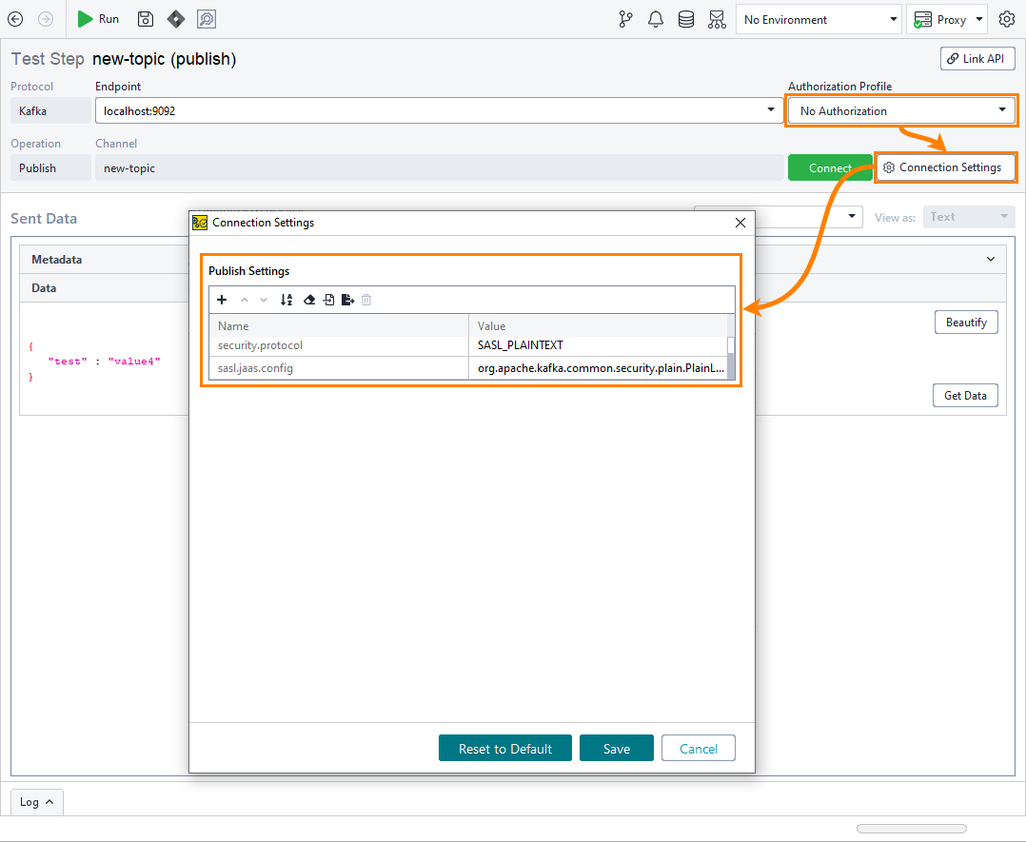Click Reset to Default
Screen dimensions: 1026x842
(x=504, y=748)
